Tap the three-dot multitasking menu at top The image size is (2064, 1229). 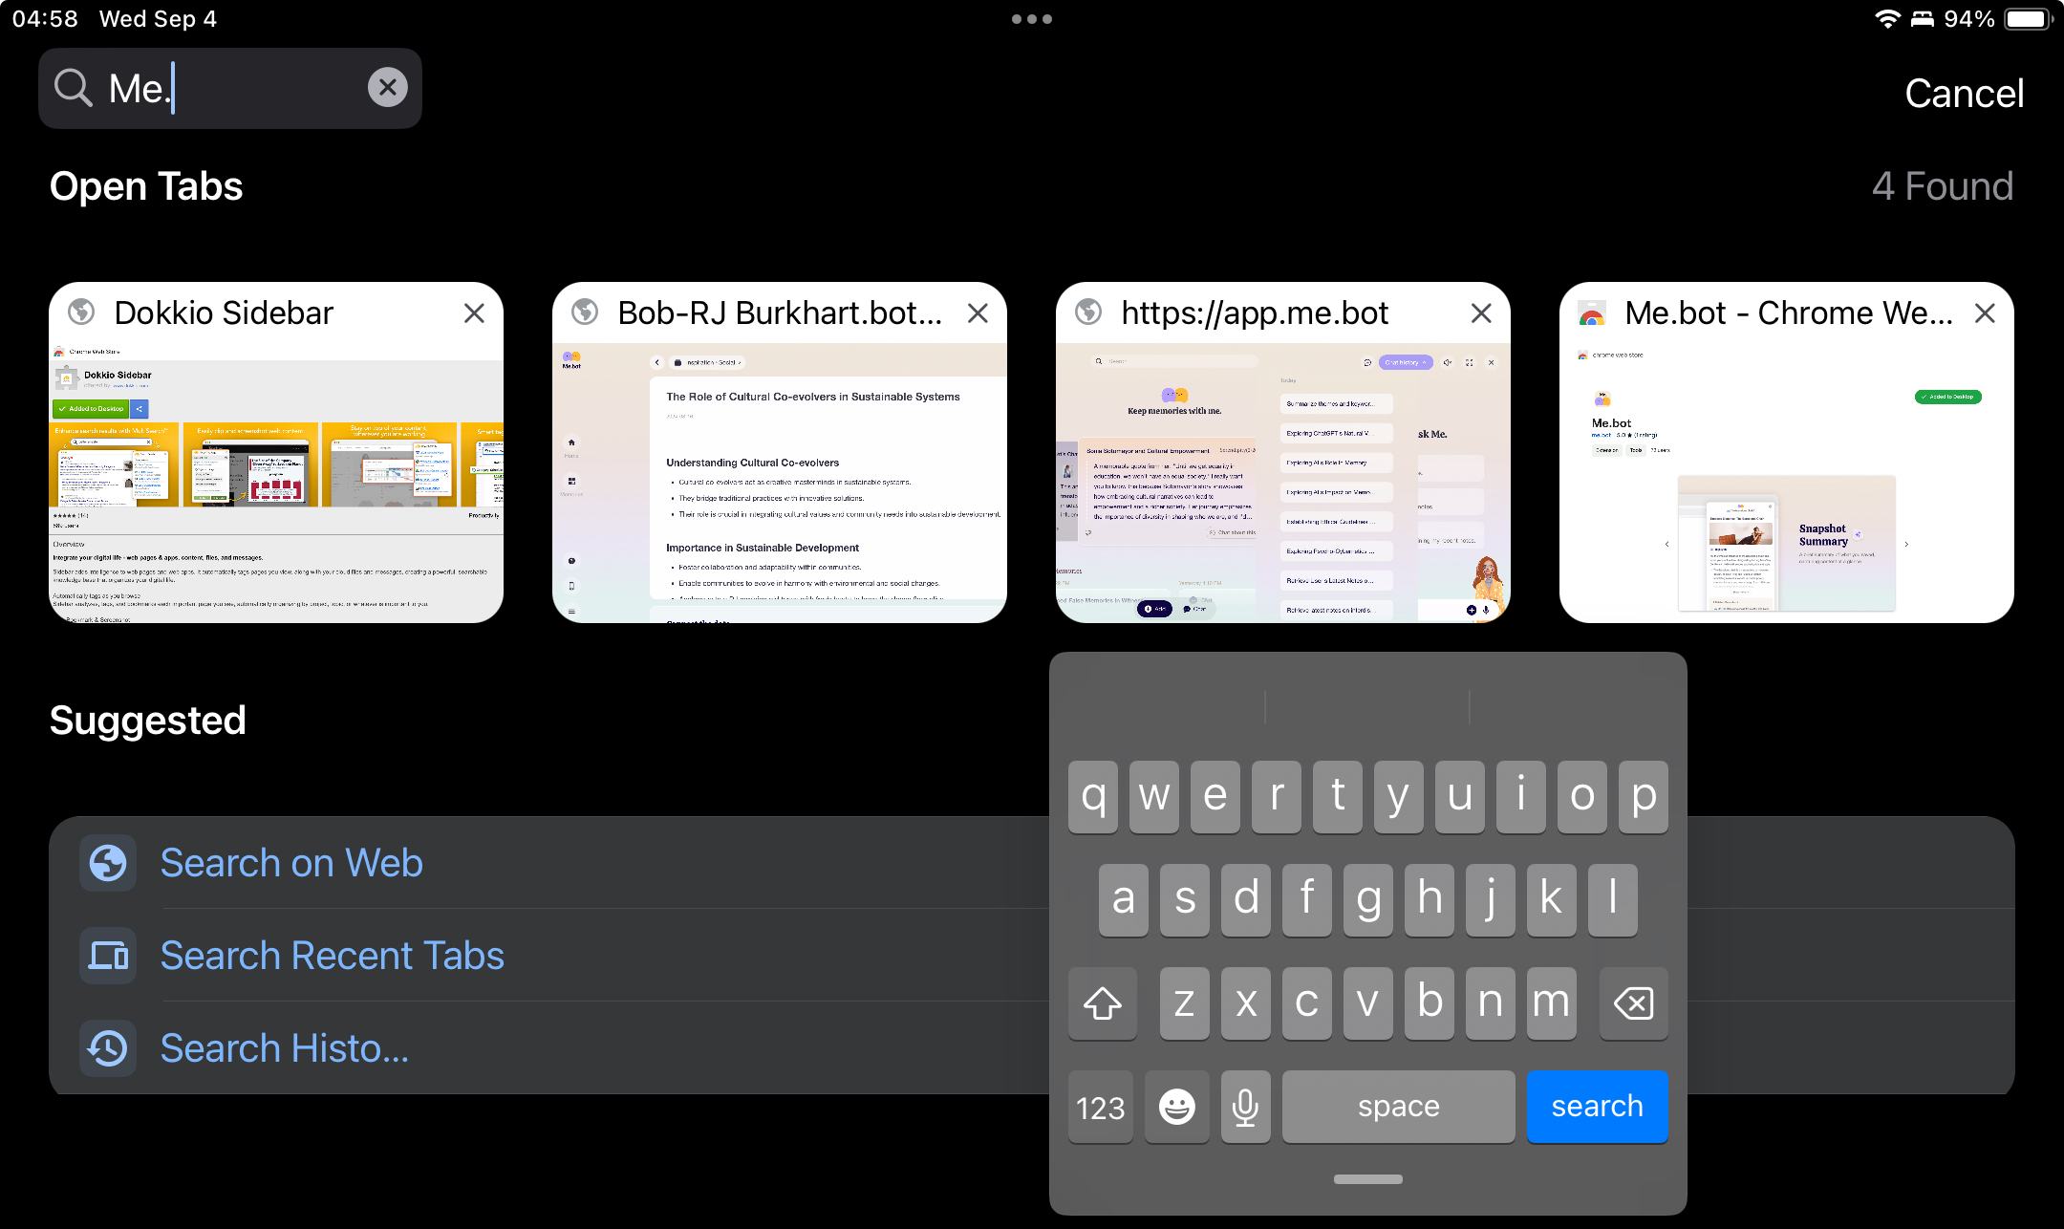[x=1031, y=19]
